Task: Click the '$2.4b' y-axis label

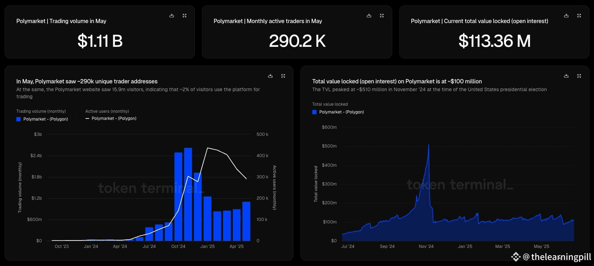Action: tap(36, 156)
